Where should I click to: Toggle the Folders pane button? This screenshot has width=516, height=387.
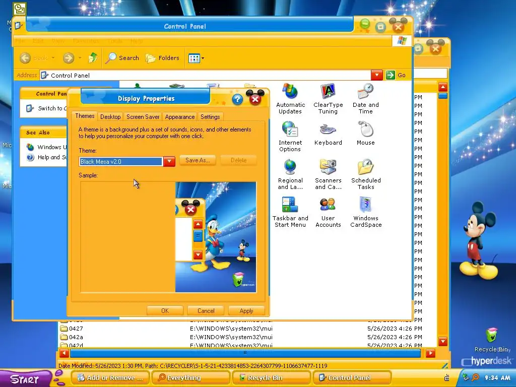tap(163, 58)
